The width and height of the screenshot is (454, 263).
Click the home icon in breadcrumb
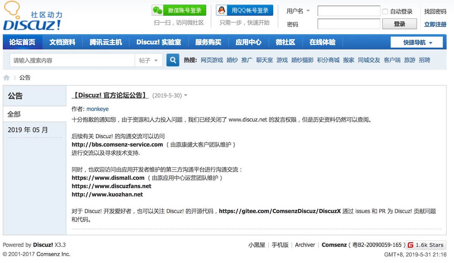6,78
